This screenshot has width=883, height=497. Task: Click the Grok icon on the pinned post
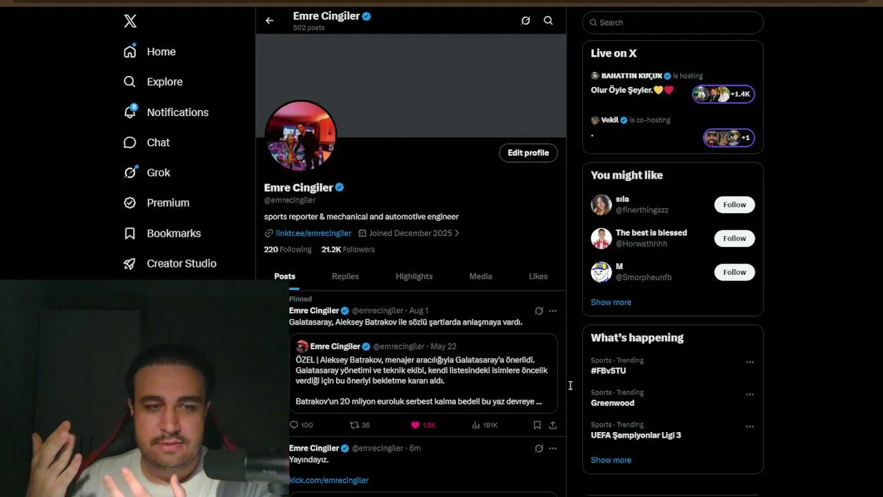tap(539, 311)
